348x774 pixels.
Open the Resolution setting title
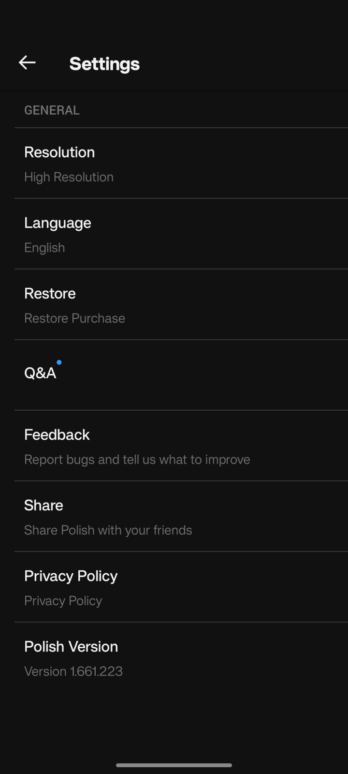[x=59, y=152]
